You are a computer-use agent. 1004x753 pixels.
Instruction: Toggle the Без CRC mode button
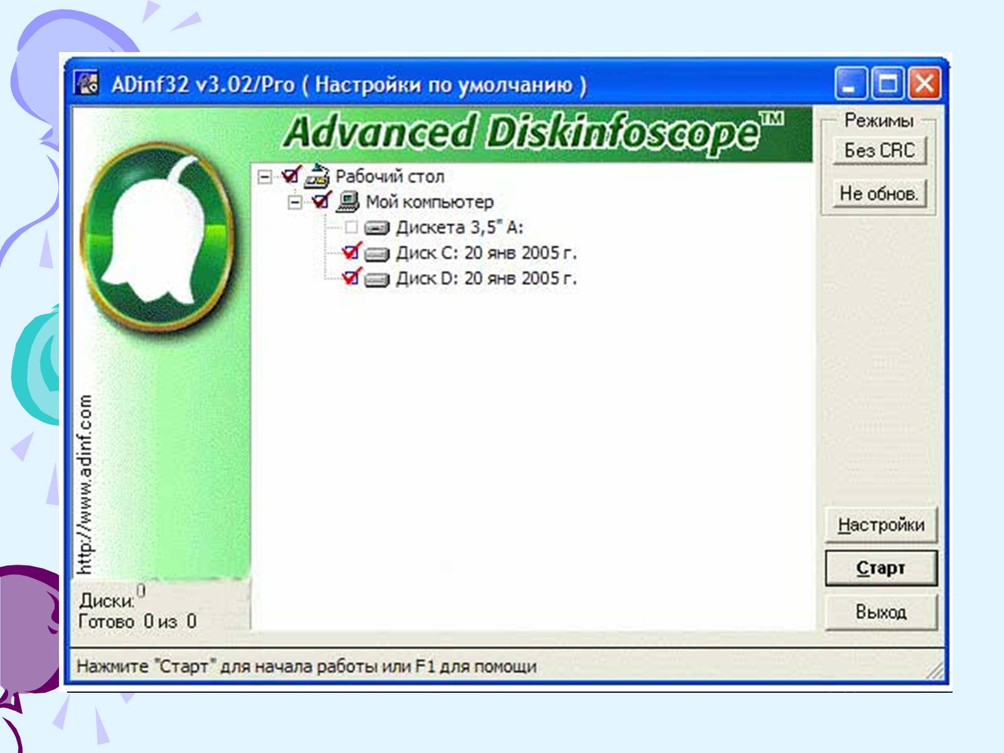(x=879, y=151)
